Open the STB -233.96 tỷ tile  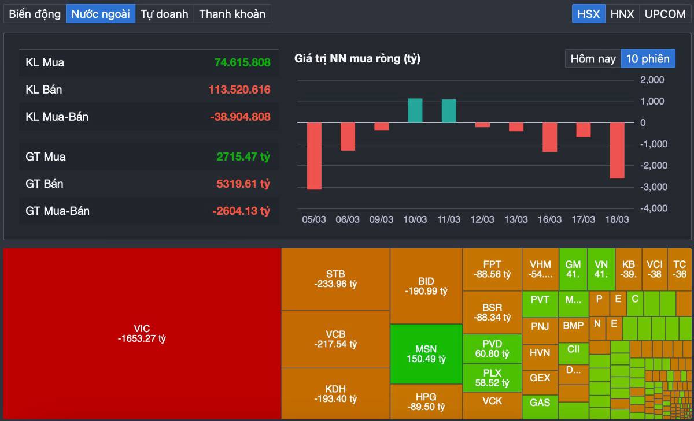[x=335, y=279]
